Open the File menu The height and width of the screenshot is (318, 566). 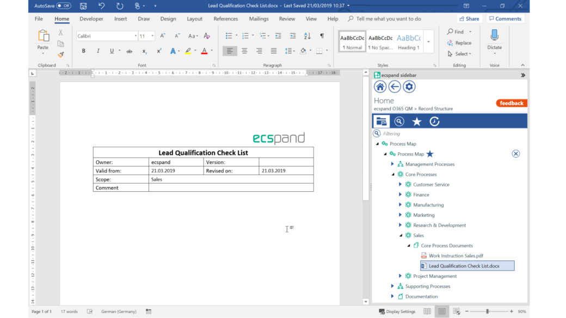pos(39,18)
